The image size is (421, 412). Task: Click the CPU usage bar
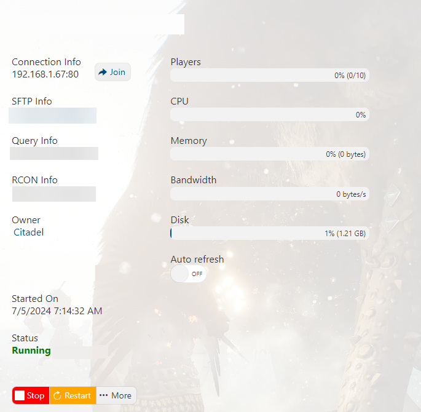point(269,114)
